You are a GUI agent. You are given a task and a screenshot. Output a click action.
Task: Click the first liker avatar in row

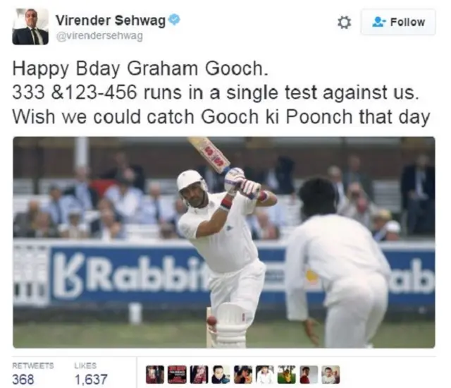(x=155, y=375)
